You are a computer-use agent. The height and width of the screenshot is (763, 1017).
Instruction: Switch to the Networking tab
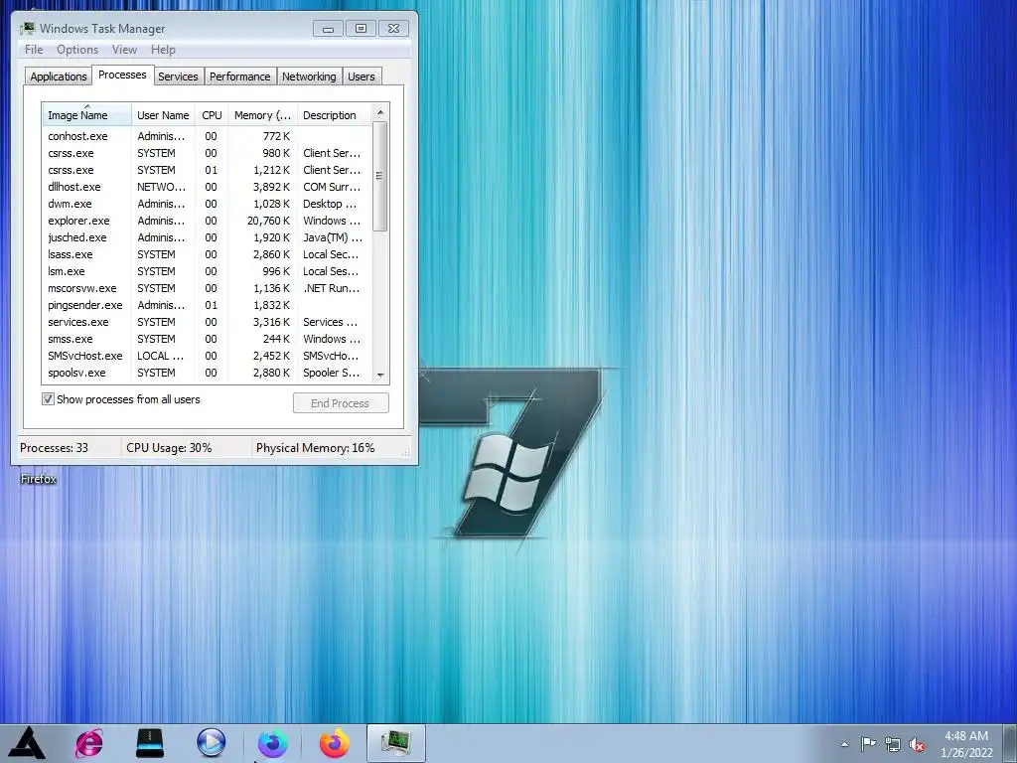pos(309,76)
